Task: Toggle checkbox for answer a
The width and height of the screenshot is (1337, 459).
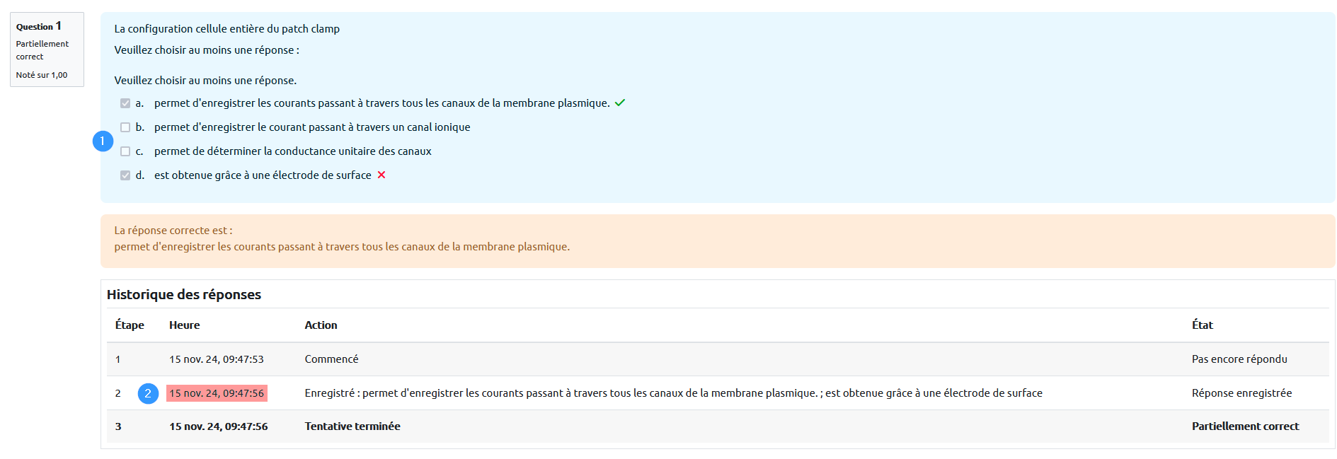Action: pos(125,103)
